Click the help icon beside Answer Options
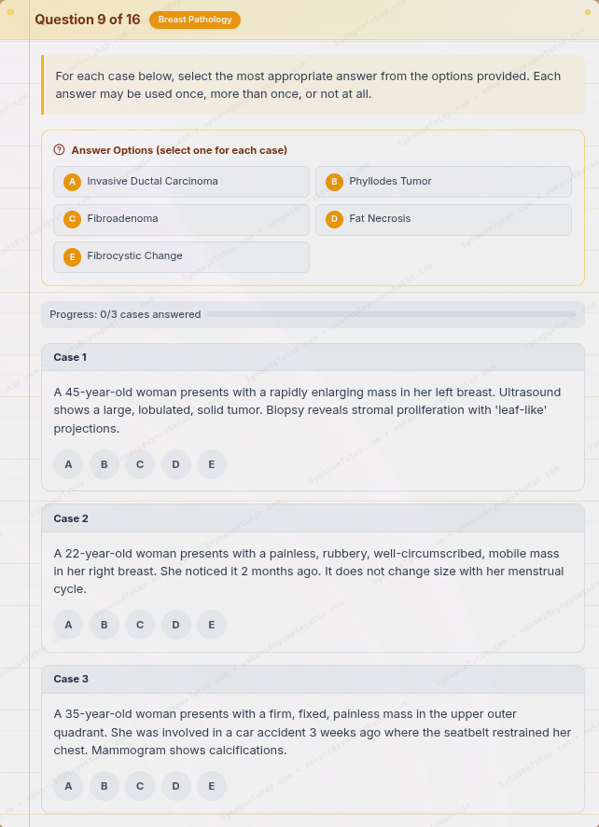The image size is (599, 827). click(x=59, y=150)
